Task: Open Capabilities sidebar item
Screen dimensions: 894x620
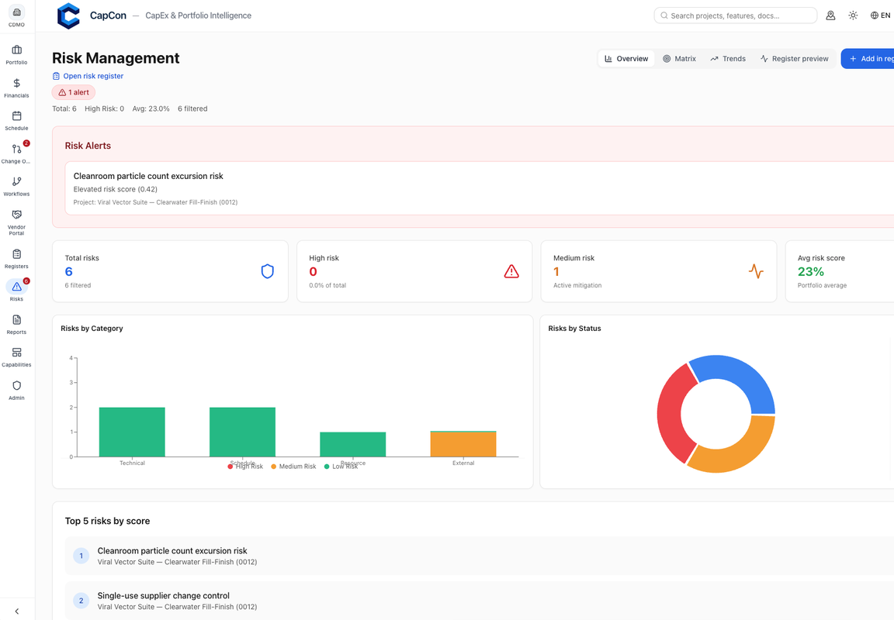Action: coord(16,357)
